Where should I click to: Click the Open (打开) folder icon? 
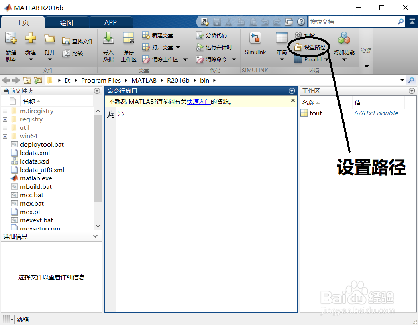[49, 39]
